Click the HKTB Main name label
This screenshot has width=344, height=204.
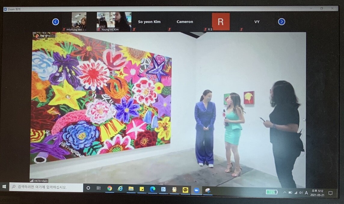coord(39,181)
